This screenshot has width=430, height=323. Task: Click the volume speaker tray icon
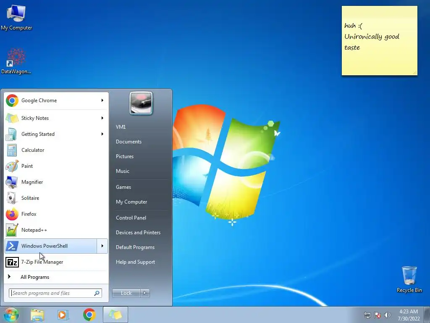[388, 315]
